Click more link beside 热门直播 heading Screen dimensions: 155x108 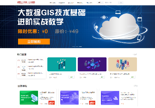(135, 54)
